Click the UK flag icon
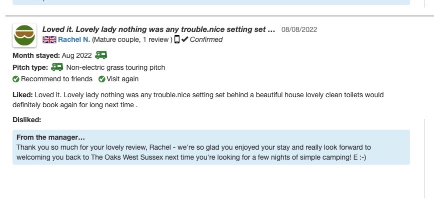Screen dimensions: 434x205 pos(49,39)
